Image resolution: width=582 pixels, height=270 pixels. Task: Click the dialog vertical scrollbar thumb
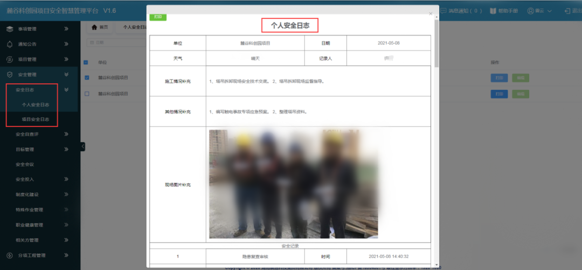pyautogui.click(x=436, y=42)
